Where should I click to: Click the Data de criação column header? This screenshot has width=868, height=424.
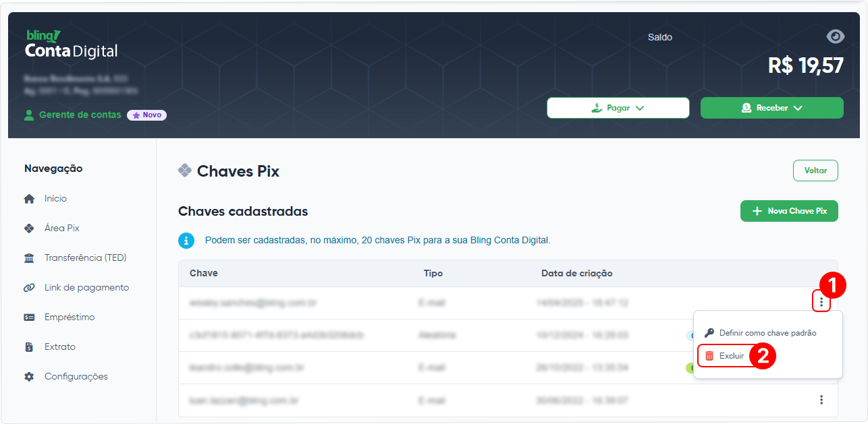tap(577, 273)
